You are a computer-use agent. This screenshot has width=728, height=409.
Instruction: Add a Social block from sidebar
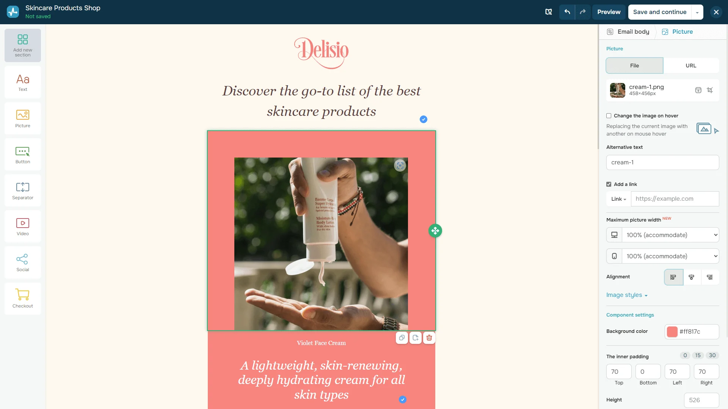tap(23, 262)
